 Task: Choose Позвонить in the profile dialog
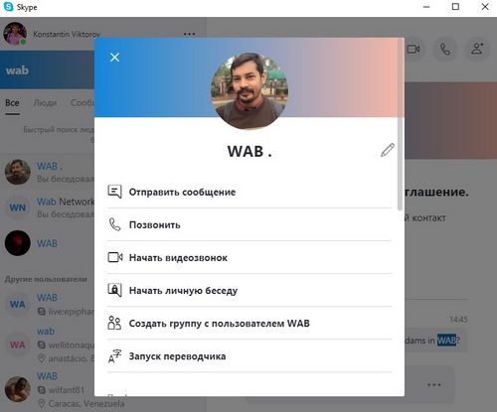249,224
